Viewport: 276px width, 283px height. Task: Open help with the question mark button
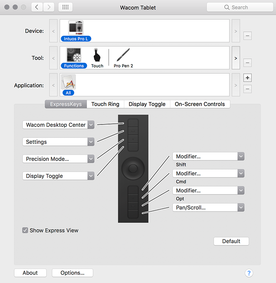click(249, 273)
